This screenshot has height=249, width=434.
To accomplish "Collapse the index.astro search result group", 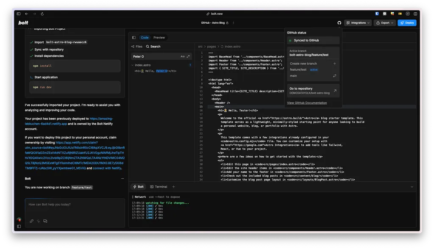I will click(132, 65).
